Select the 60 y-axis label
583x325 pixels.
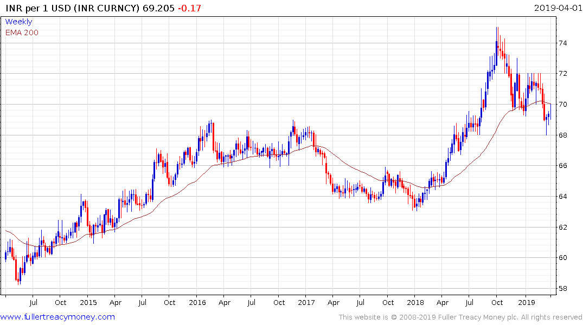(562, 258)
